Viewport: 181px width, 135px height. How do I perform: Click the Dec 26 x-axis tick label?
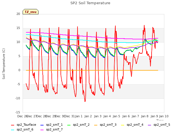click(22, 116)
